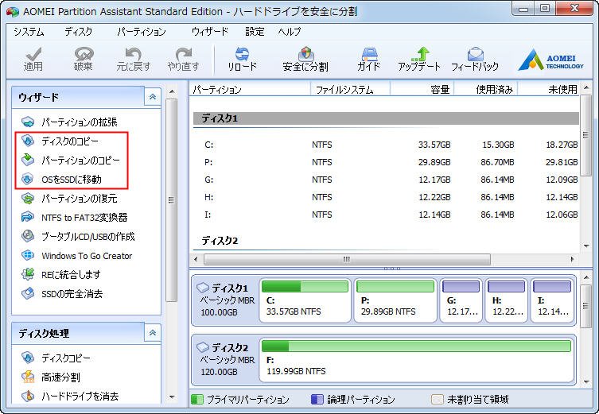The height and width of the screenshot is (414, 599).
Task: Launch the パーティションの拡張 wizard
Action: coord(69,122)
